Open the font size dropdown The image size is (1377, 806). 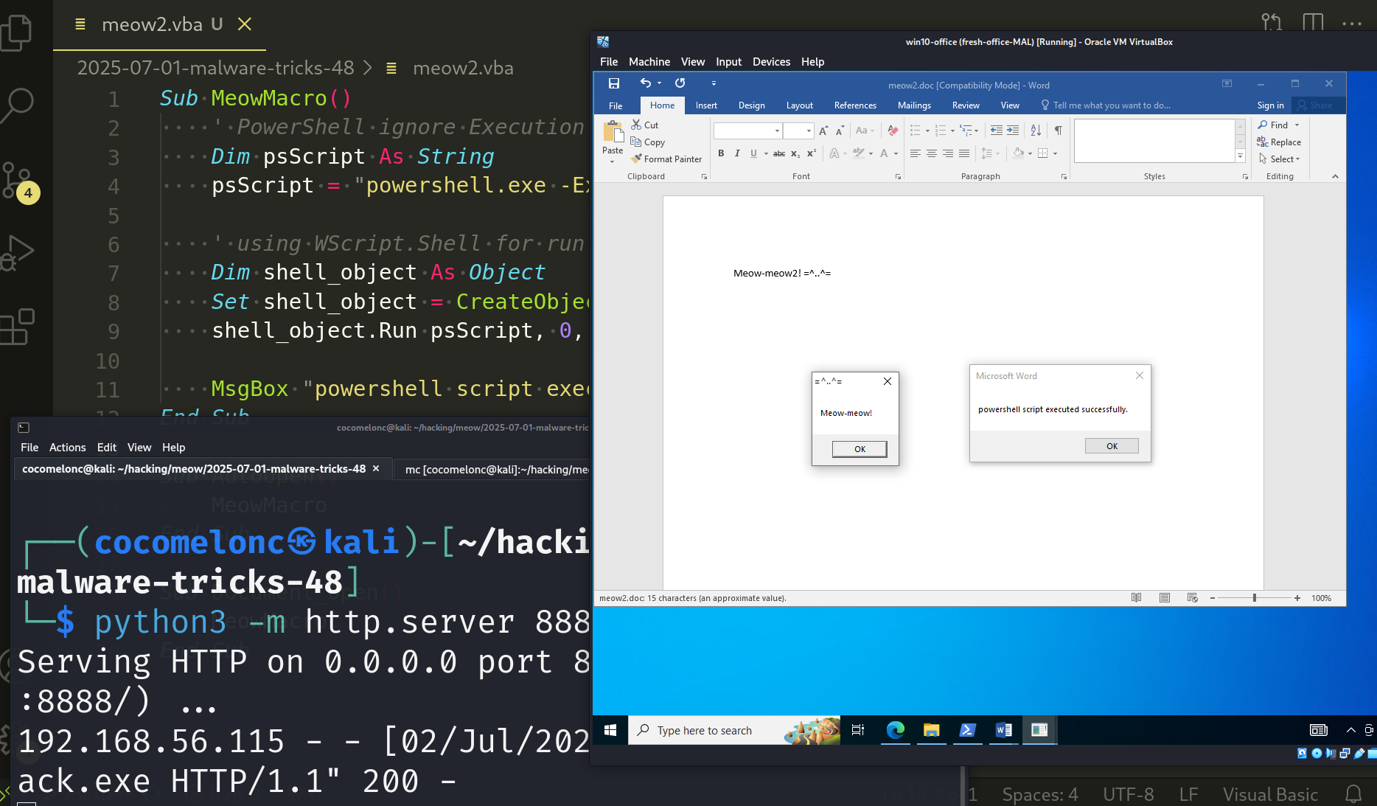click(x=809, y=131)
